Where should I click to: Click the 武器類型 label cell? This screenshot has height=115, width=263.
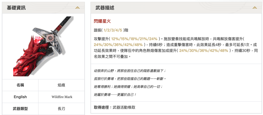pos(20,109)
